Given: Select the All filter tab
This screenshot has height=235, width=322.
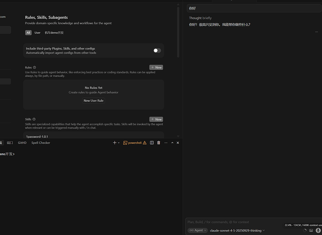Looking at the screenshot, I should [x=28, y=32].
